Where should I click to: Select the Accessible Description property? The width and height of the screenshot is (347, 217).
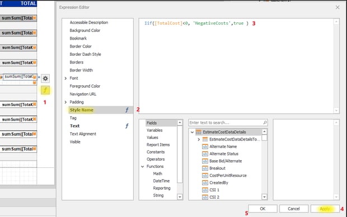point(89,22)
